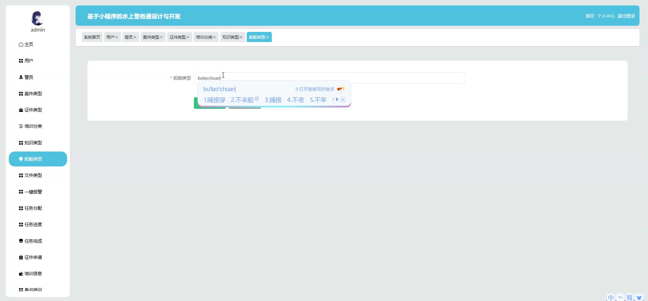This screenshot has width=648, height=301.
Task: Toggle the 中 Chinese/English input mode
Action: point(611,297)
